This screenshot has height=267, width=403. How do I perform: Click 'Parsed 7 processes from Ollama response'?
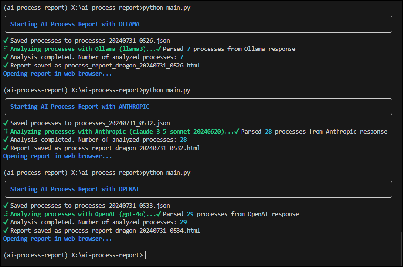[x=229, y=49]
